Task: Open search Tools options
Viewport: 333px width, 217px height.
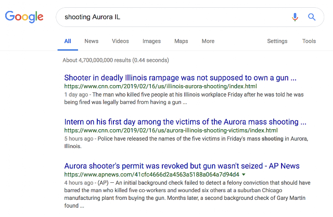Action: point(309,41)
